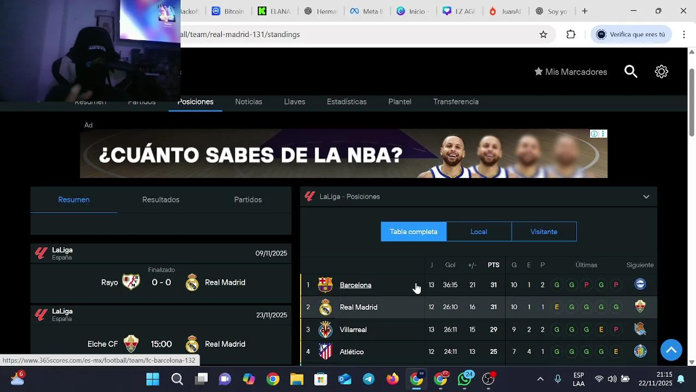696x392 pixels.
Task: Open the Windows taskbar search
Action: [177, 379]
